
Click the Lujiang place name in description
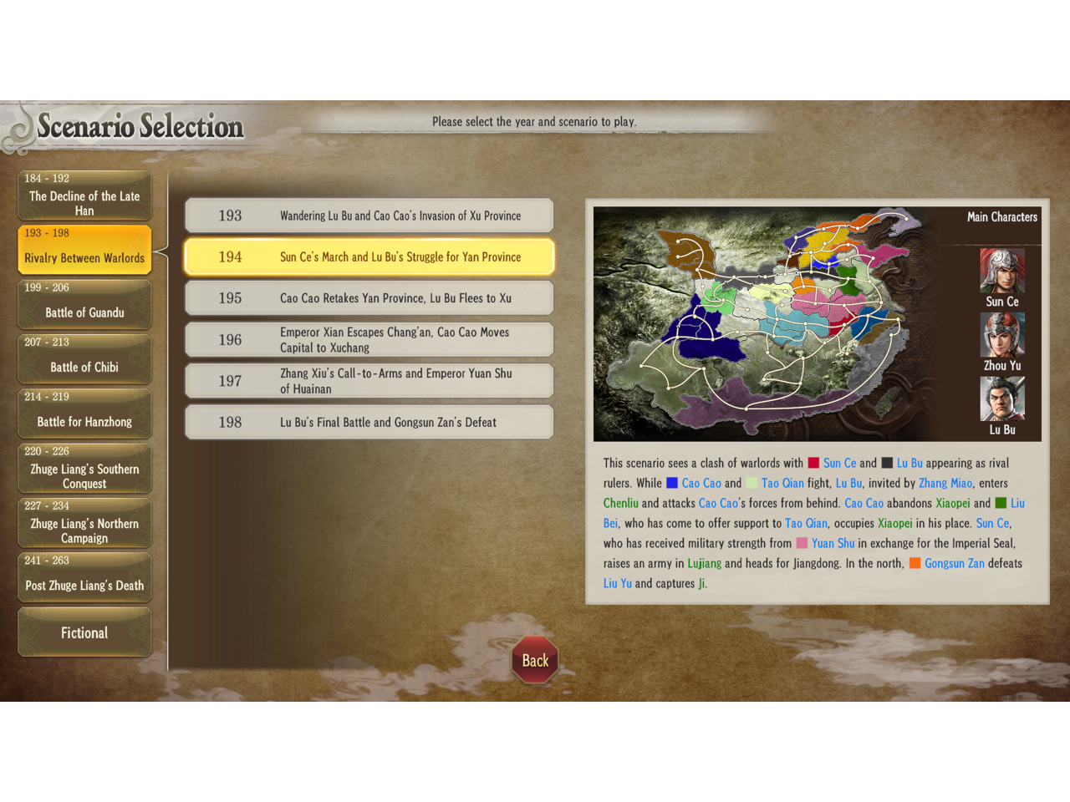705,563
